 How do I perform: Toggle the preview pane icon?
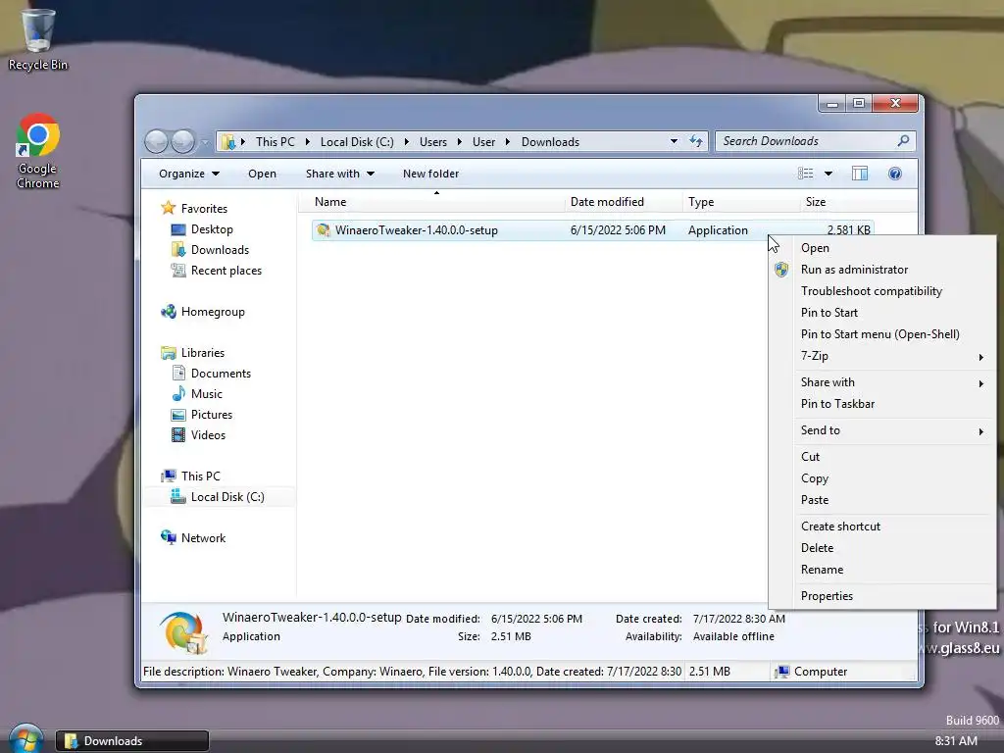point(859,174)
